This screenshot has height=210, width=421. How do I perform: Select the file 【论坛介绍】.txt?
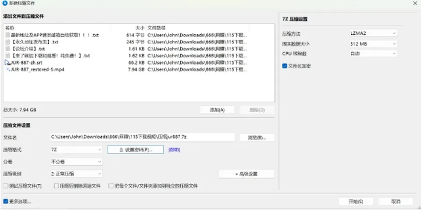pos(28,49)
